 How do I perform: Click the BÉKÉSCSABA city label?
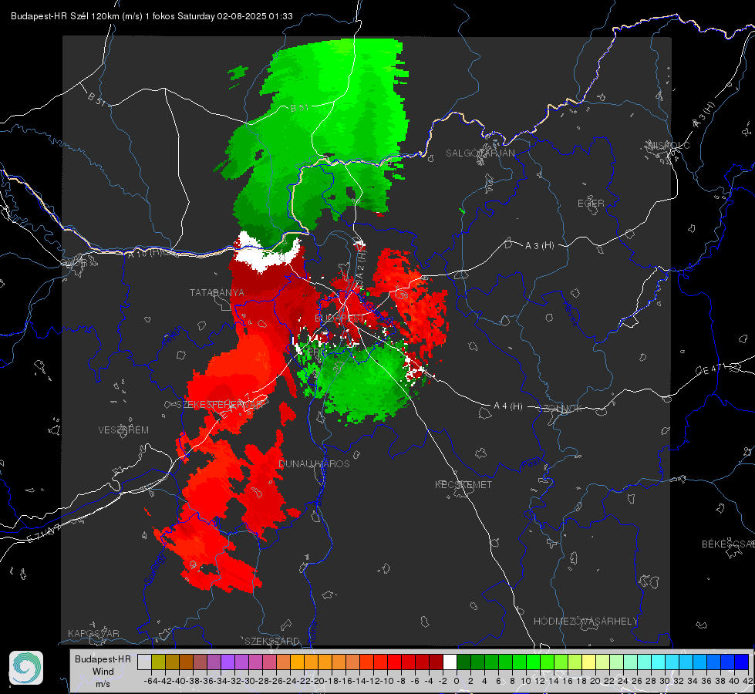[x=728, y=544]
